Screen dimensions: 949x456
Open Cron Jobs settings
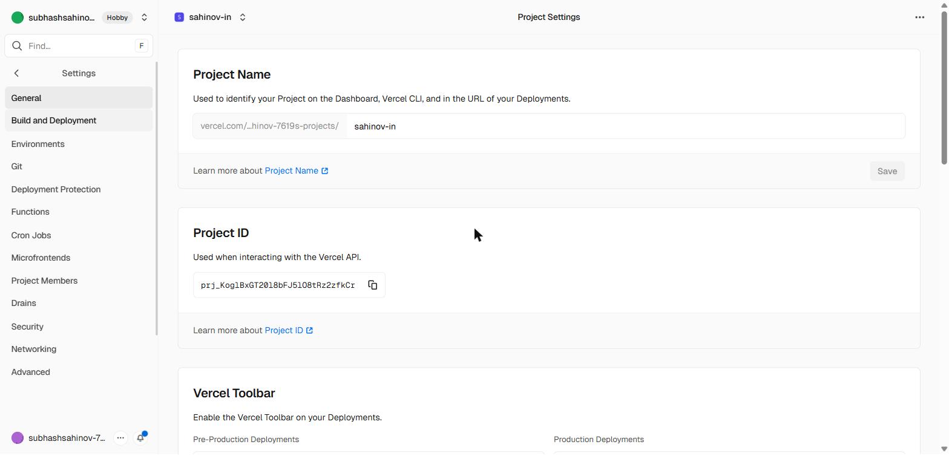tap(79, 235)
